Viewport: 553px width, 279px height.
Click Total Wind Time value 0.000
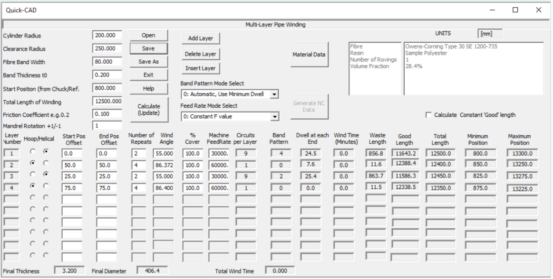(x=280, y=271)
